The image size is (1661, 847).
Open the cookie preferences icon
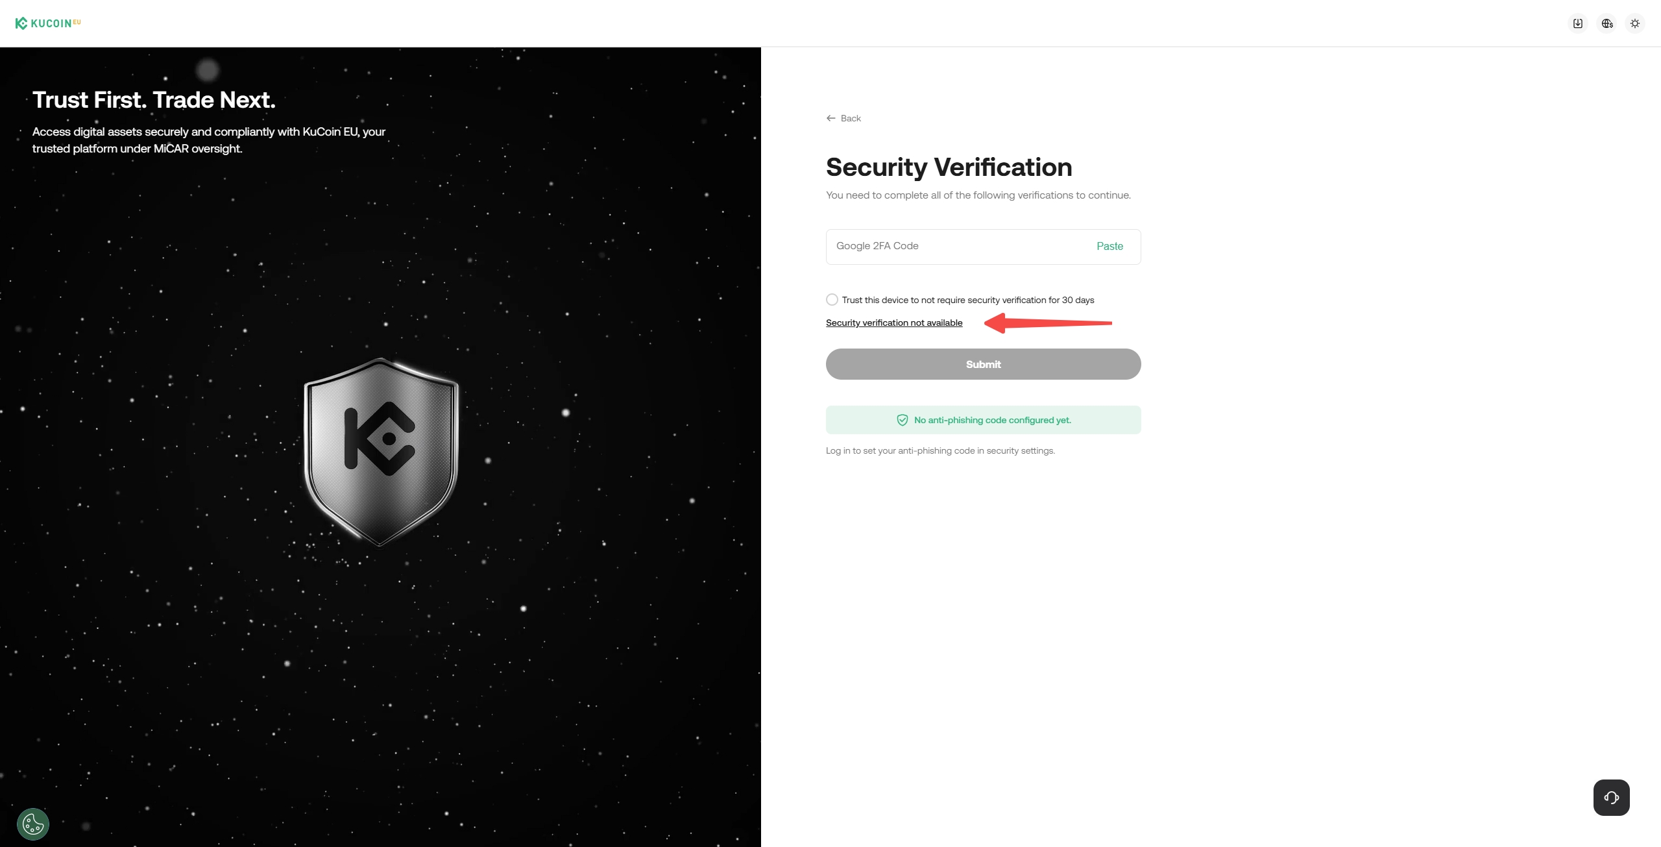tap(33, 824)
